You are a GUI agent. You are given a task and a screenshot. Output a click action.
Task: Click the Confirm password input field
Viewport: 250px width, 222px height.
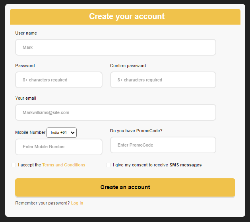[163, 80]
